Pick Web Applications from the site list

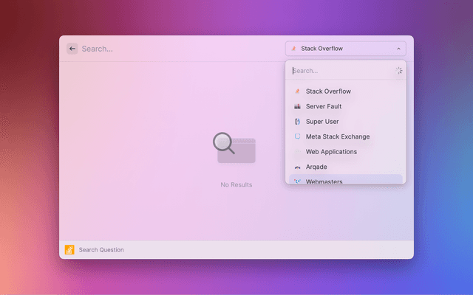(x=331, y=152)
